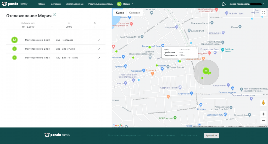Open the Русский language dropdown
This screenshot has width=268, height=144.
point(211,136)
